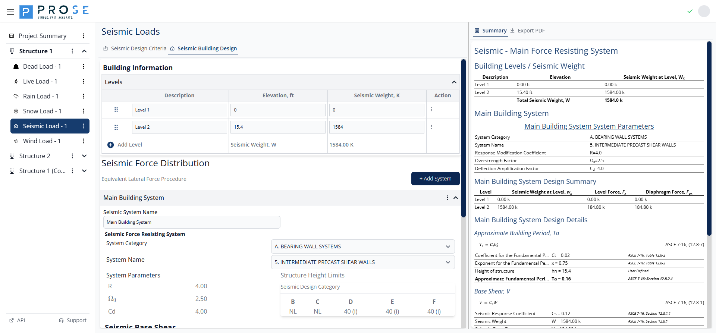716x333 pixels.
Task: Click the plus icon to add level
Action: pos(110,145)
